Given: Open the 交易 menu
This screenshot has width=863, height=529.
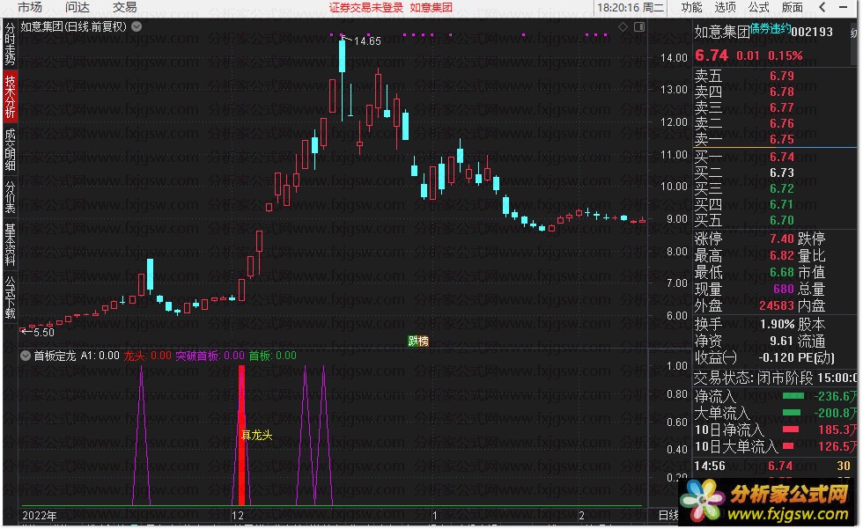Looking at the screenshot, I should (124, 7).
